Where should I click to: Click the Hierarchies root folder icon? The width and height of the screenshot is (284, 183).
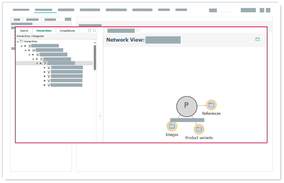(x=21, y=41)
